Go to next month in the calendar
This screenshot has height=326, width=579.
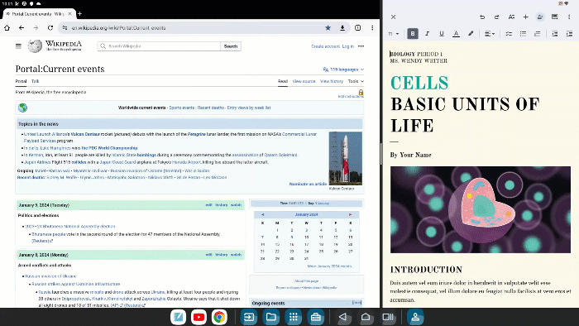pos(350,214)
